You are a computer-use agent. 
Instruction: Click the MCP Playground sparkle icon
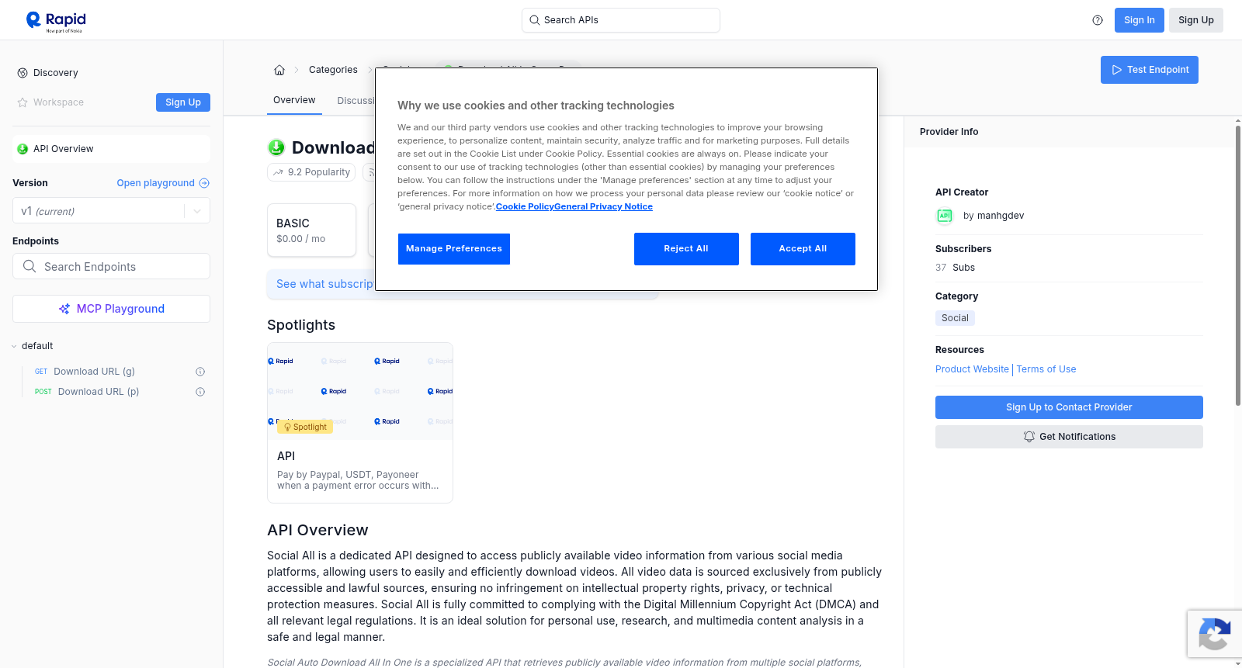click(64, 309)
